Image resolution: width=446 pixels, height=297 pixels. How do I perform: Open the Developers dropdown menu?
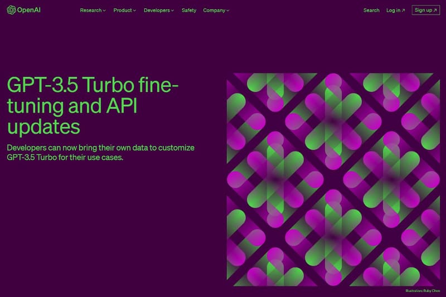pyautogui.click(x=159, y=10)
